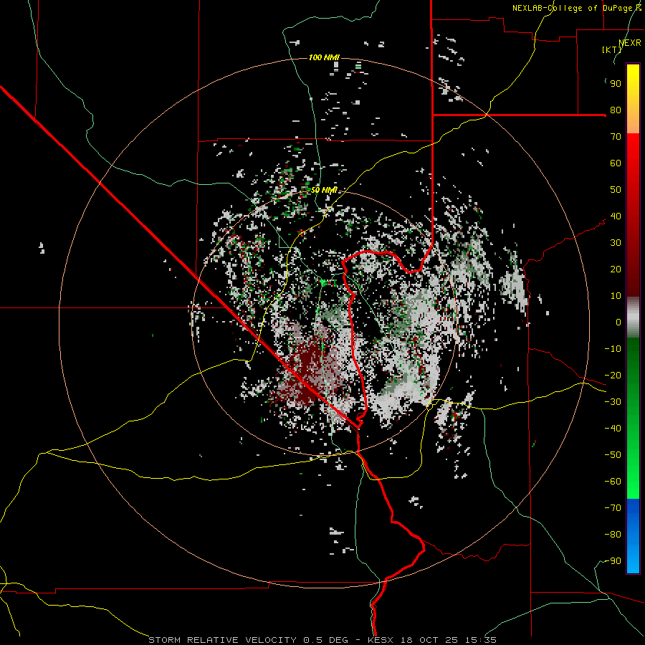Click the 100 NMI range ring label
This screenshot has height=645, width=645.
point(324,57)
